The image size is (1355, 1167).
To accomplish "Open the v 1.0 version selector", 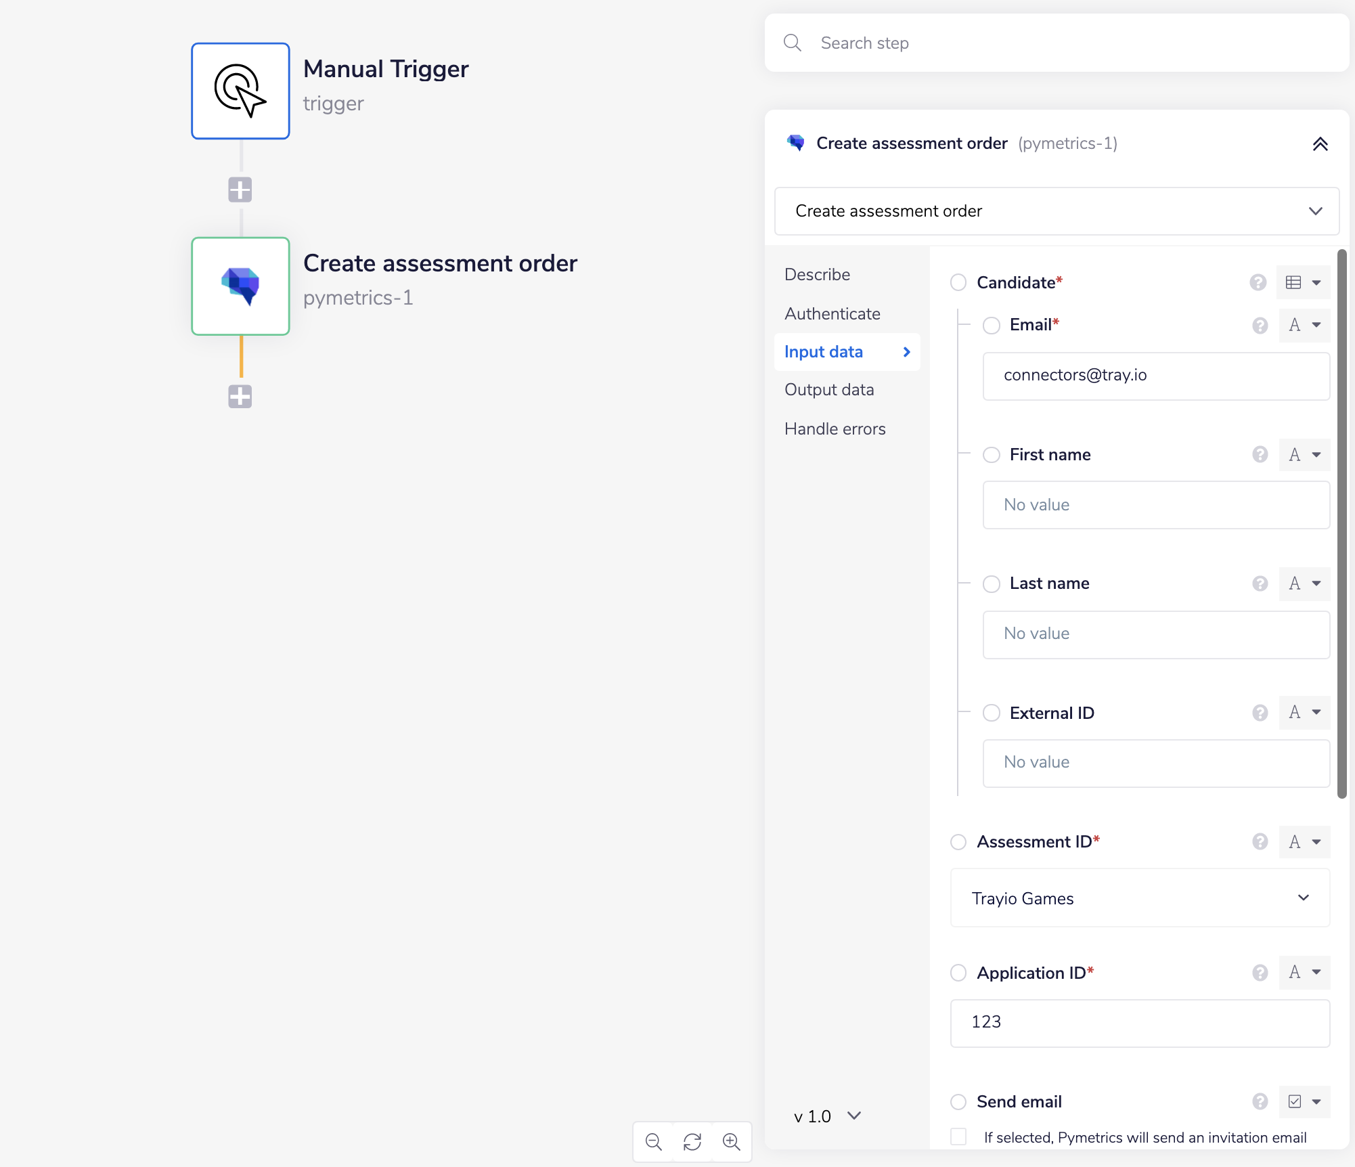I will coord(826,1116).
